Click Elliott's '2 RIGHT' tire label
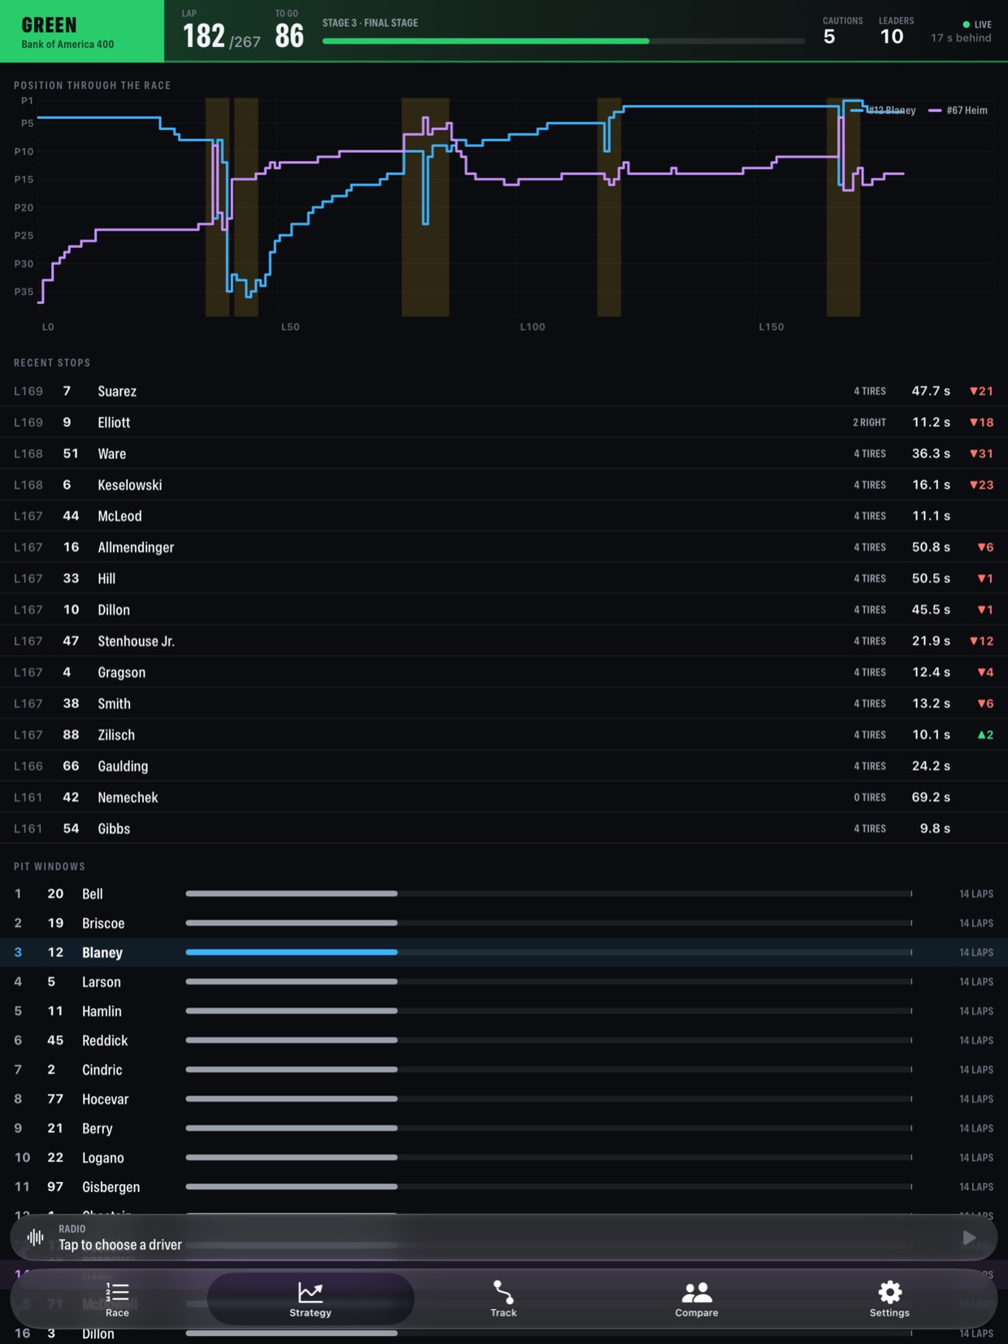This screenshot has height=1344, width=1008. click(x=869, y=423)
